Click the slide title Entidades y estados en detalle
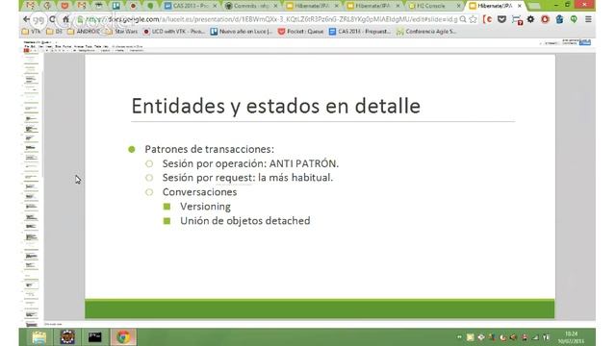616x346 pixels. point(276,106)
